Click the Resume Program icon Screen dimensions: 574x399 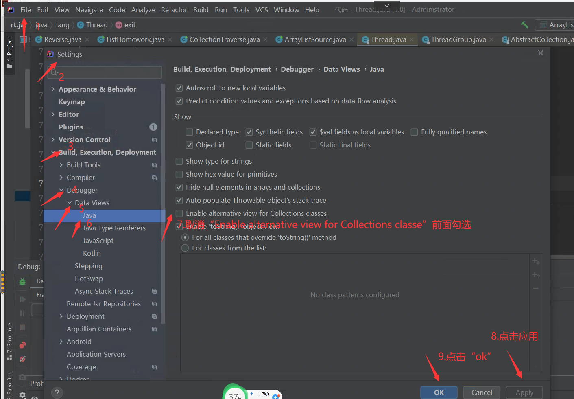point(22,299)
